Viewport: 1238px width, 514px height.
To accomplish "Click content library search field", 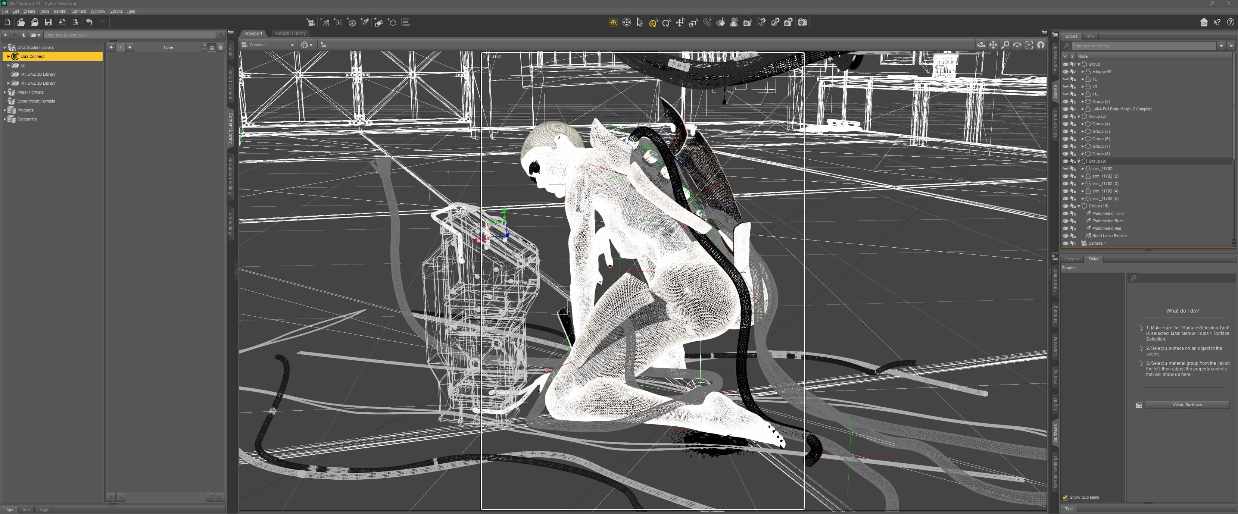I will click(x=130, y=35).
